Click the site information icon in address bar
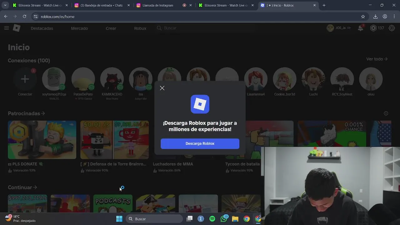This screenshot has width=400, height=225. [35, 17]
